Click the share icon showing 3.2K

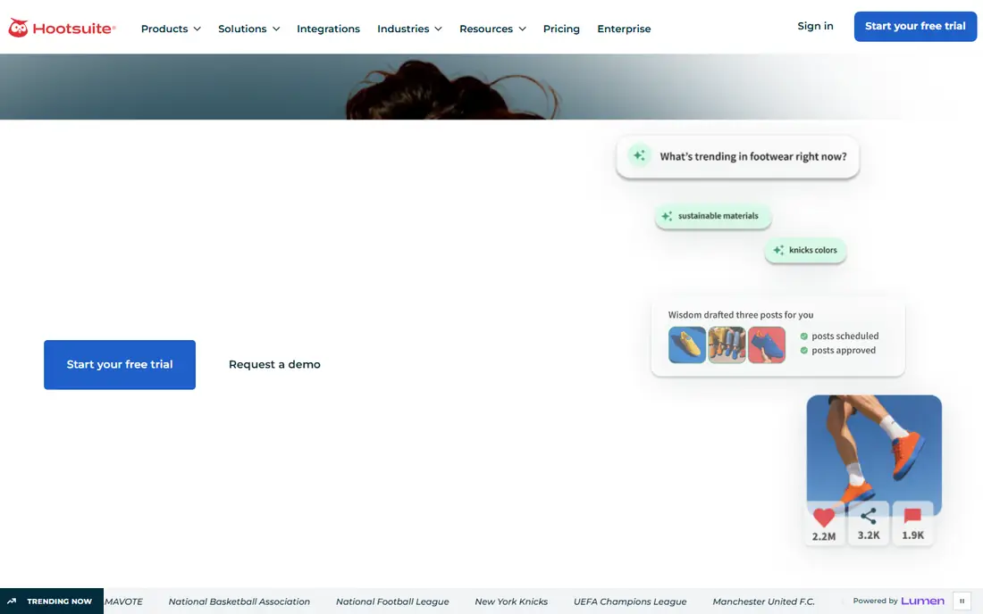[x=869, y=516]
